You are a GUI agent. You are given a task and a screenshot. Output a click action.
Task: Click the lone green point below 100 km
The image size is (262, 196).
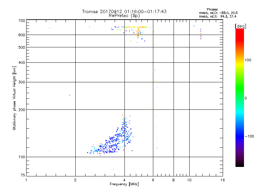coord(114,169)
